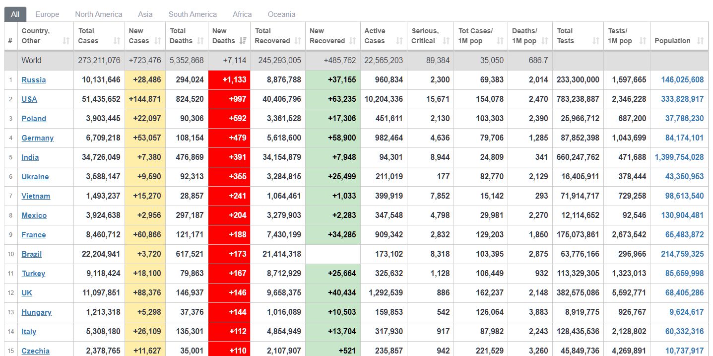
Task: Select the World summary row
Action: click(x=31, y=61)
